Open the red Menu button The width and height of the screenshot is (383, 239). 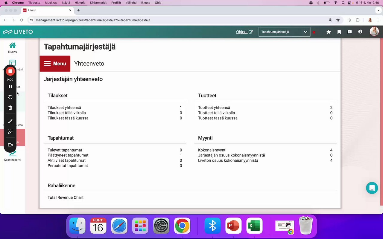pos(55,64)
